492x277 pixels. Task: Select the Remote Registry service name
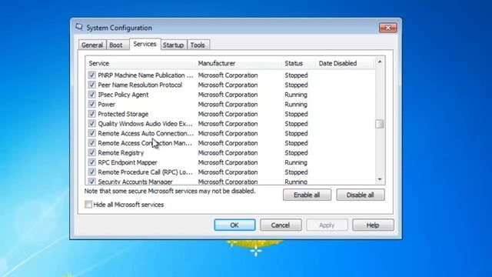(x=121, y=153)
